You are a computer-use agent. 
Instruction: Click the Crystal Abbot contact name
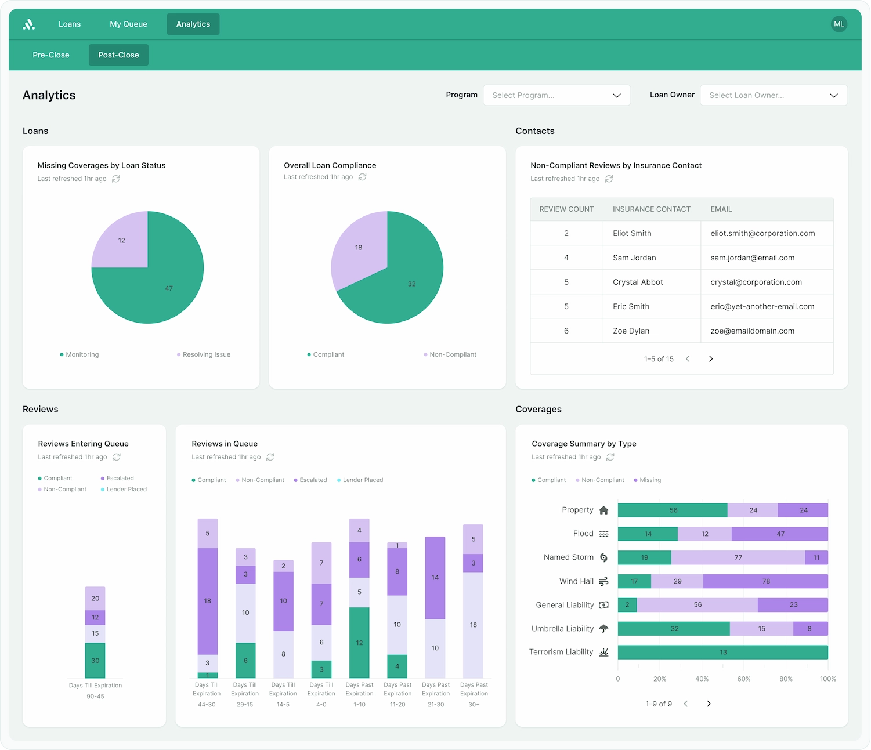pos(638,282)
